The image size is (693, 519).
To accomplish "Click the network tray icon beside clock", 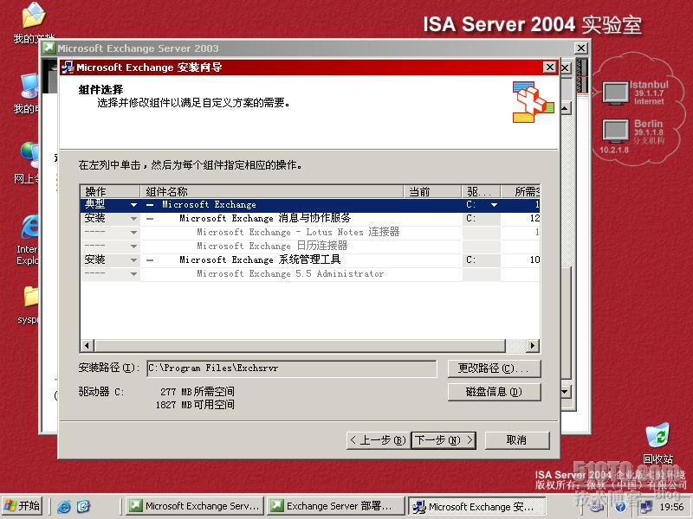I will [646, 506].
